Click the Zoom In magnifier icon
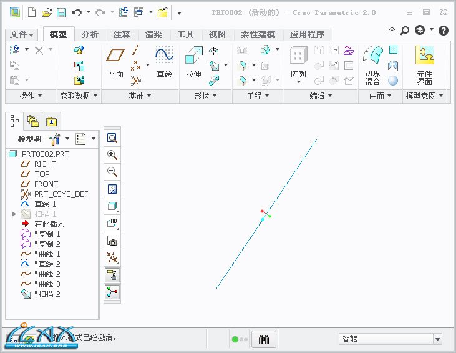 [112, 156]
